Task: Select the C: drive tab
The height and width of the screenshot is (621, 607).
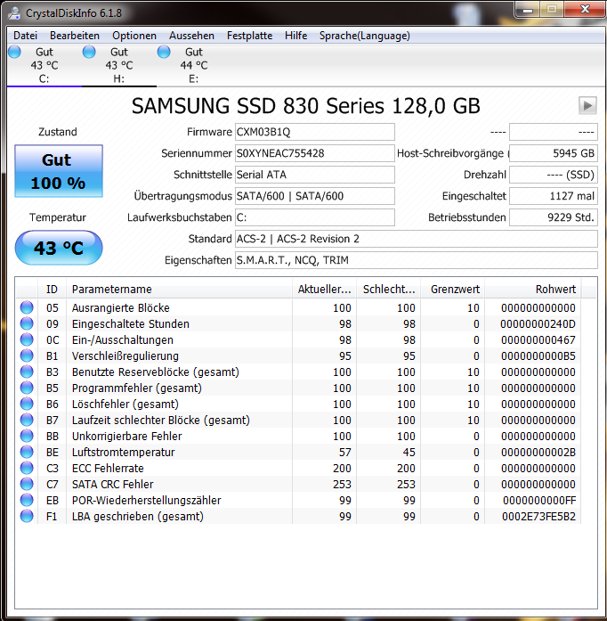Action: tap(45, 65)
